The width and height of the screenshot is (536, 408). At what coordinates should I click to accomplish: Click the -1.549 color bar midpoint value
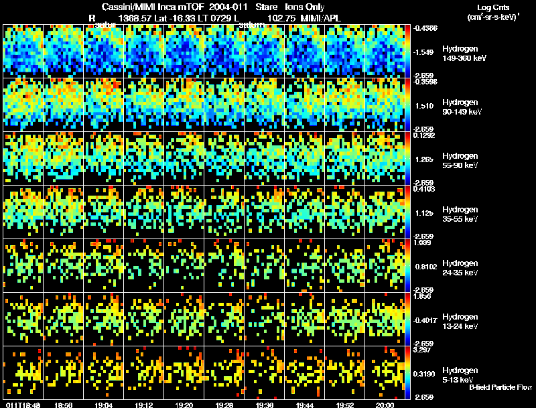(423, 52)
